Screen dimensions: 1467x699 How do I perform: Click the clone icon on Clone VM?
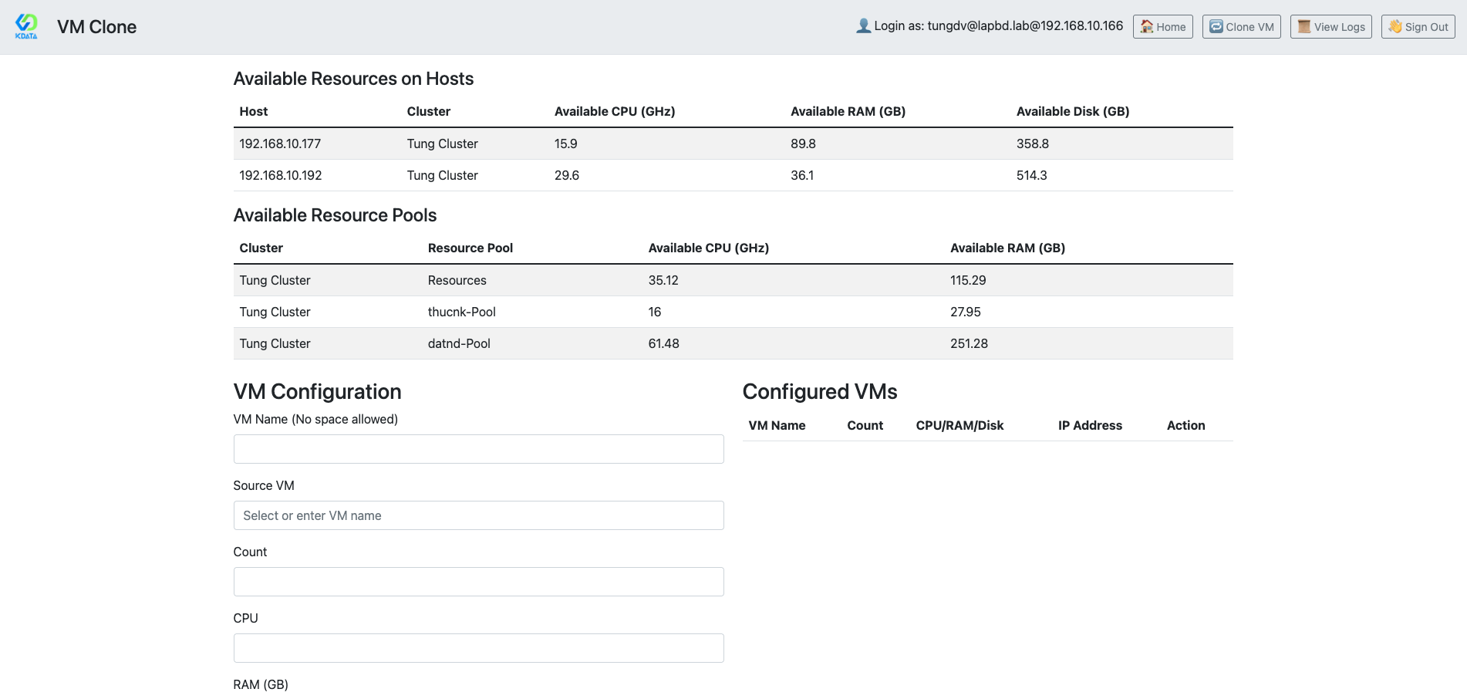click(x=1216, y=26)
